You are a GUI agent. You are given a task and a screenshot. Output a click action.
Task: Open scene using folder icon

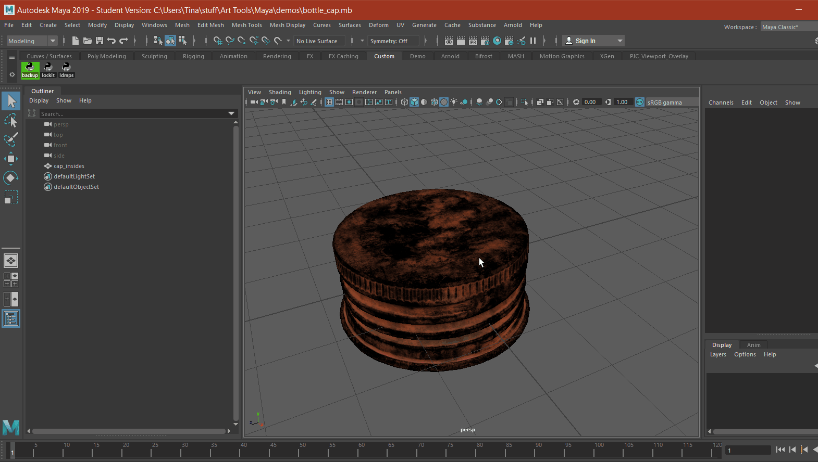88,41
